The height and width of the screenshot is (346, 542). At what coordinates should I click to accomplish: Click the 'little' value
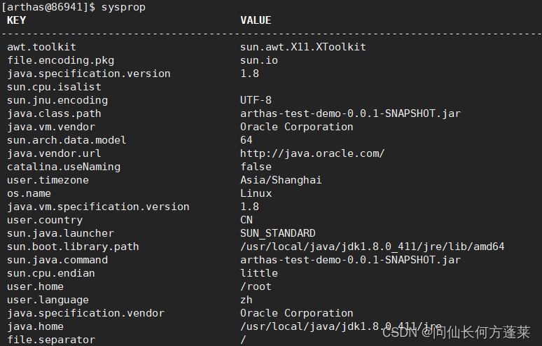259,273
